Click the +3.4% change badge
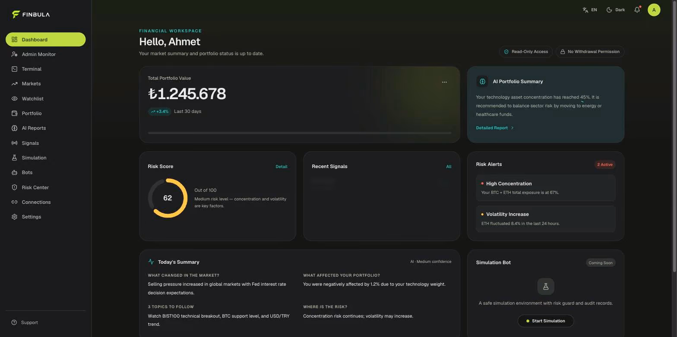The image size is (677, 337). [159, 112]
